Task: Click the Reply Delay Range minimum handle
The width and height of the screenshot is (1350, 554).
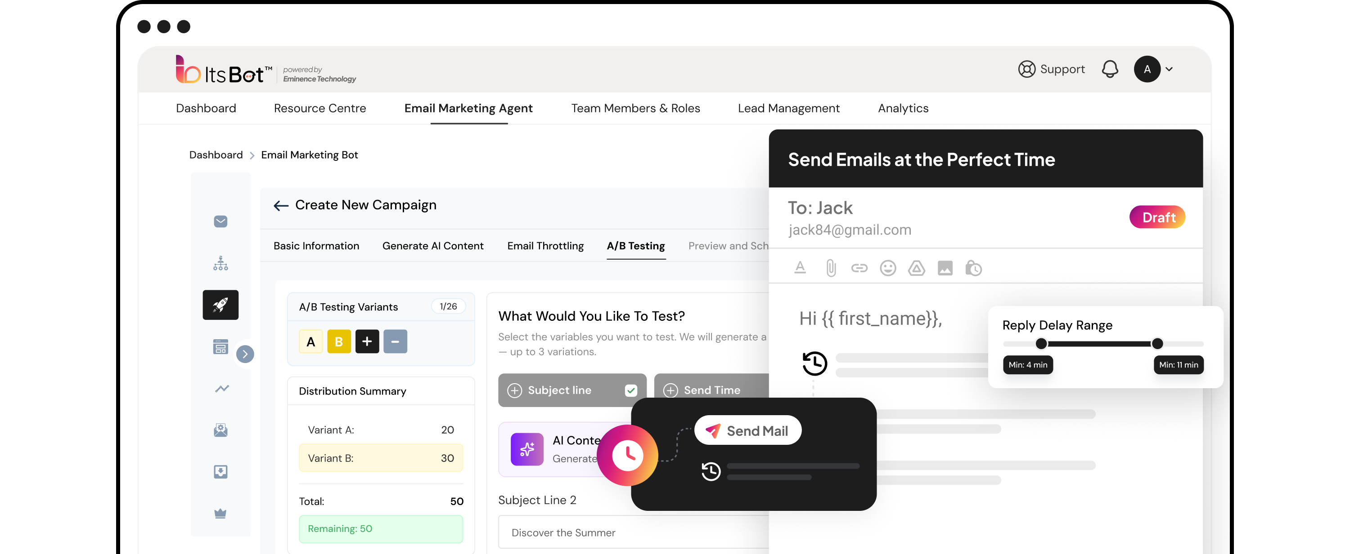Action: [1041, 344]
